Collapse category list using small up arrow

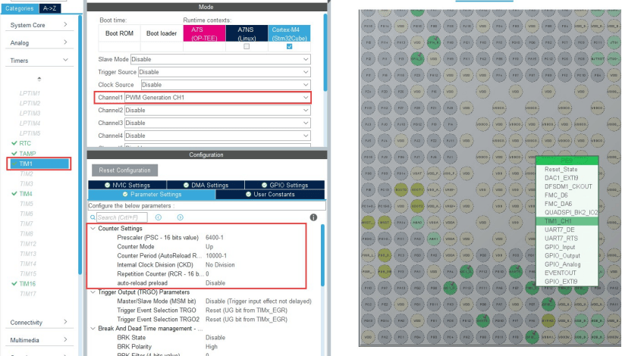[x=39, y=80]
